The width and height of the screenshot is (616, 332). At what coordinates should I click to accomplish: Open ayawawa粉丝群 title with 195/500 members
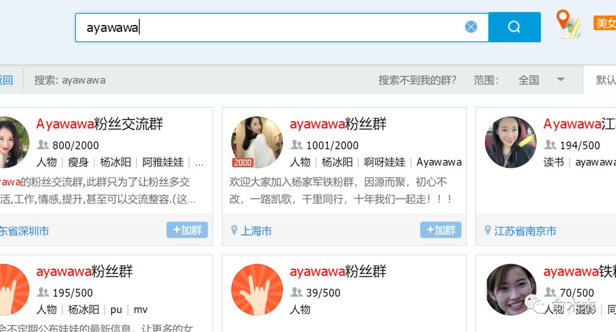tap(84, 272)
